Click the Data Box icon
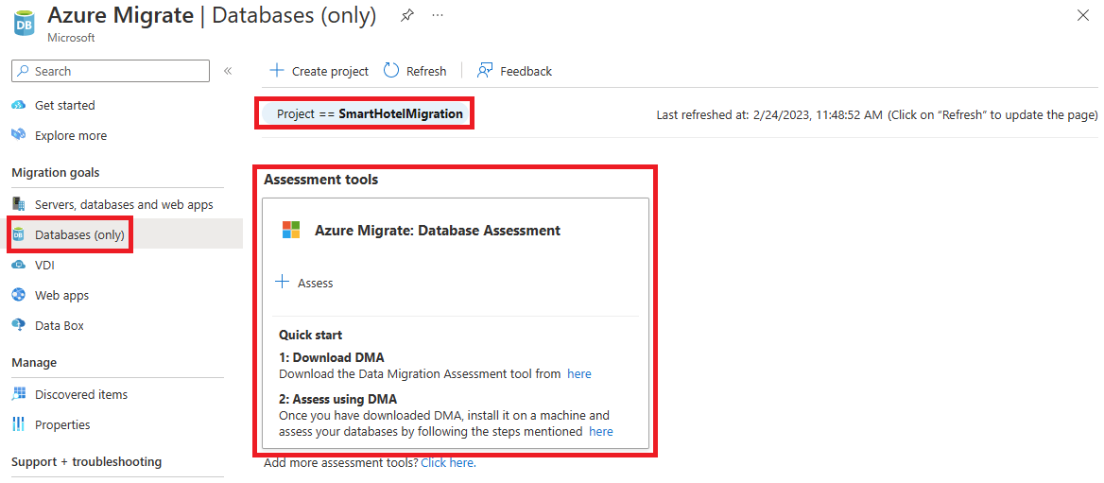 point(19,325)
